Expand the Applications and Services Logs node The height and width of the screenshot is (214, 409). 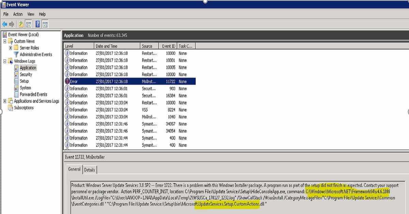(x=5, y=101)
